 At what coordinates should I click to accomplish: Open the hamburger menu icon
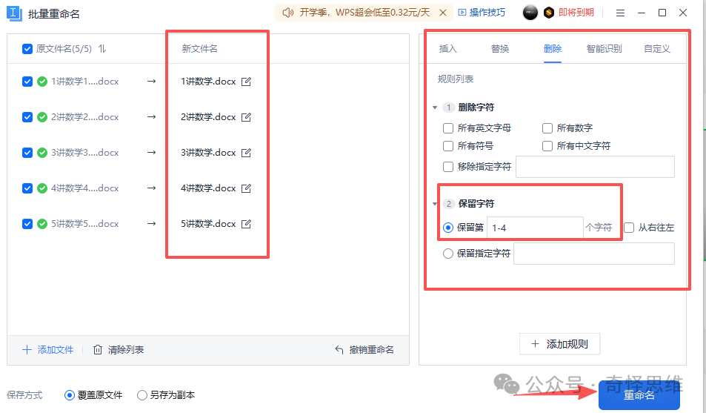click(x=621, y=13)
